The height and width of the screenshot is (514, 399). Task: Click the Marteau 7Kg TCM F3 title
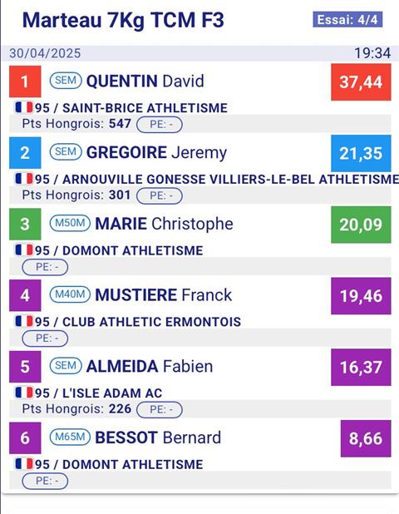(x=123, y=20)
